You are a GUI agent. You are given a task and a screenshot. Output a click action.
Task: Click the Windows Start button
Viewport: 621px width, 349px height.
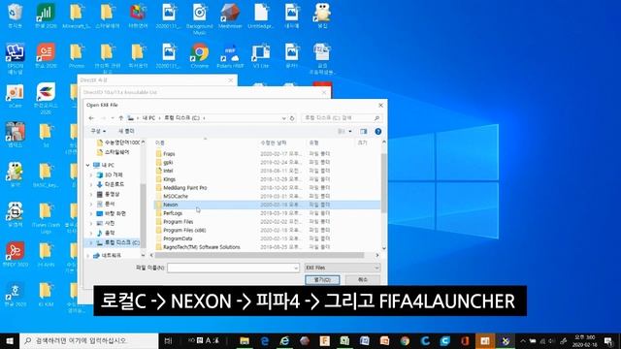(10, 340)
